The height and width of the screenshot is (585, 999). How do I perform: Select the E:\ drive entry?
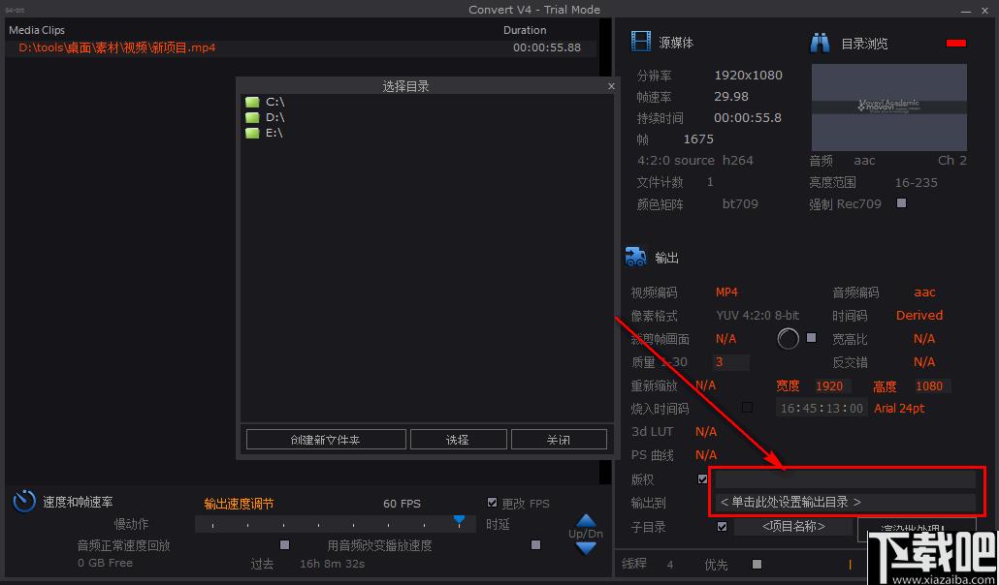(274, 133)
